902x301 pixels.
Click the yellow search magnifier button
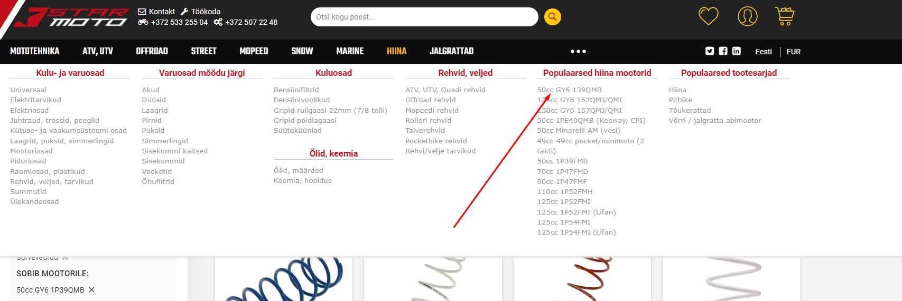pos(552,17)
